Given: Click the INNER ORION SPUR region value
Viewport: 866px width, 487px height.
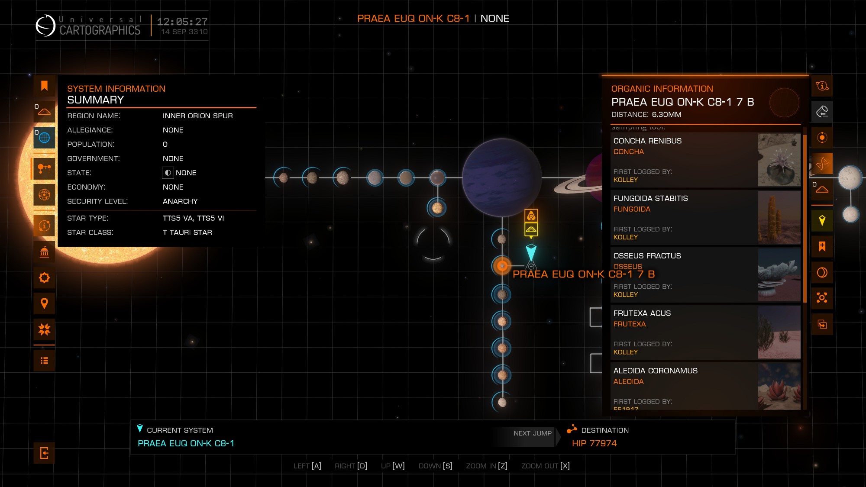Looking at the screenshot, I should [x=198, y=116].
